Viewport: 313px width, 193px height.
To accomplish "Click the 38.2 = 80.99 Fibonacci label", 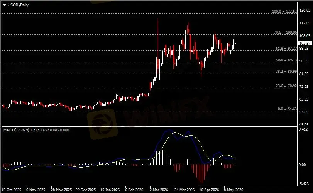I will tap(286, 72).
